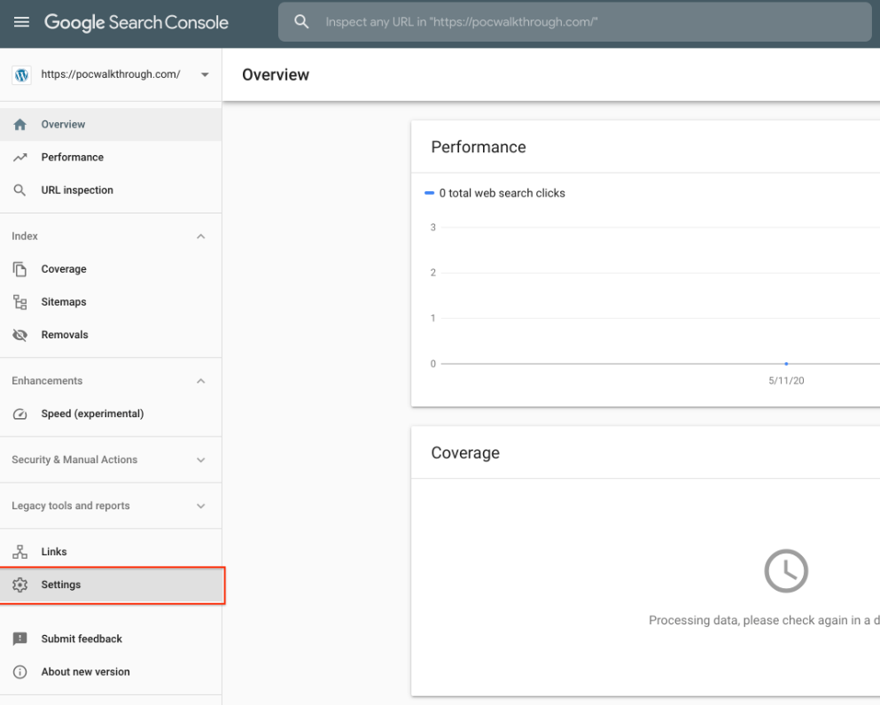Click the Sitemaps tree icon
The width and height of the screenshot is (880, 705).
20,302
